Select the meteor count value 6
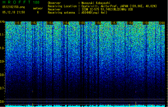168x107 pixels. click(38, 12)
